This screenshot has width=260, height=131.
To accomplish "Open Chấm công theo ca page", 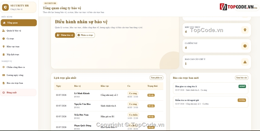I will tap(19, 67).
